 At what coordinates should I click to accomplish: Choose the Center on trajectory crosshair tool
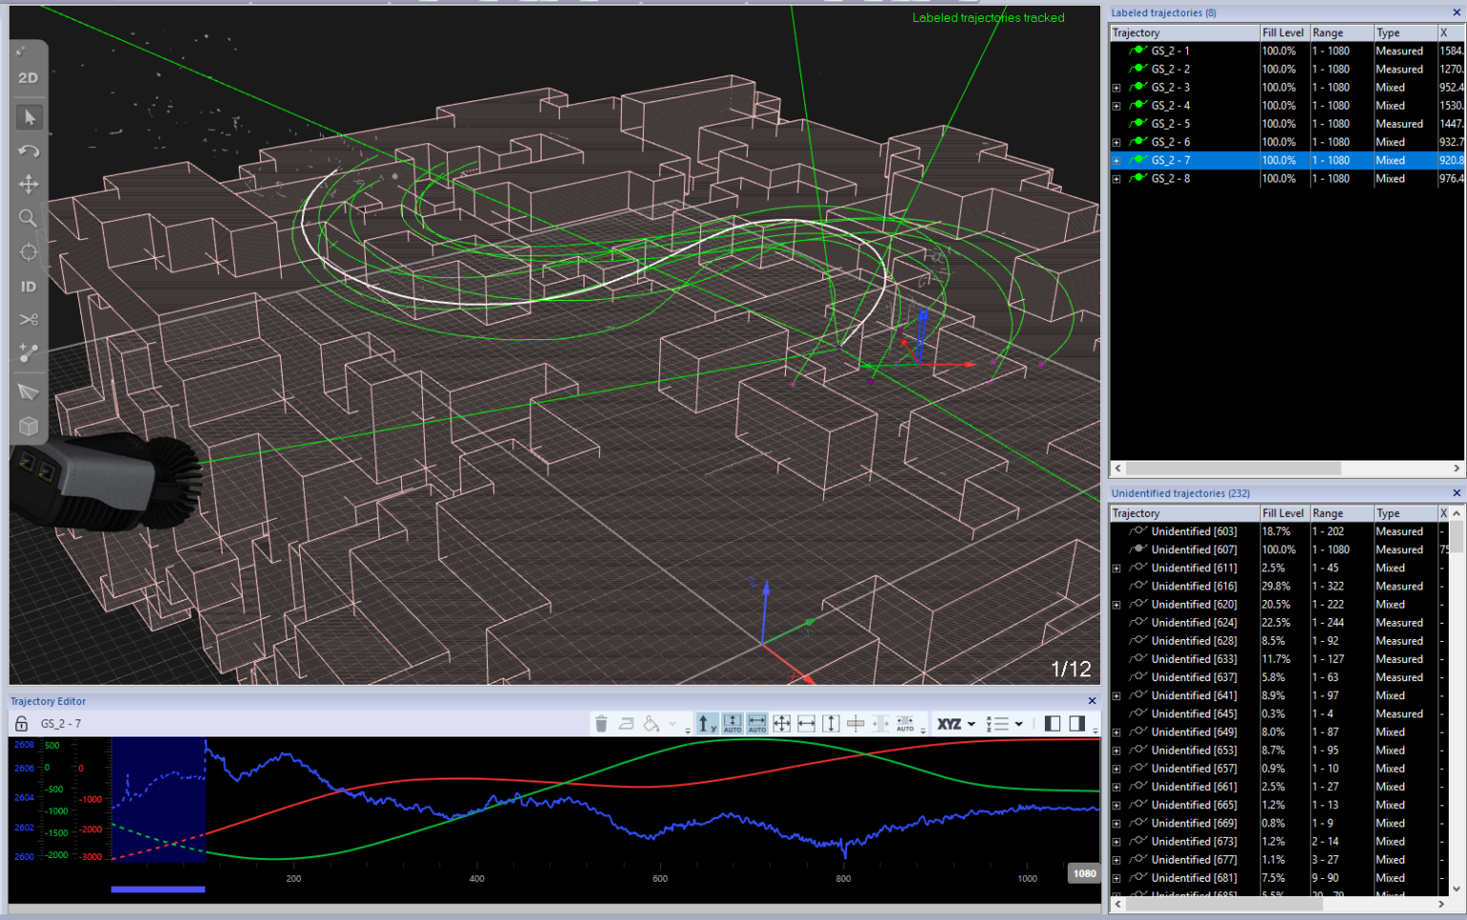pyautogui.click(x=29, y=252)
